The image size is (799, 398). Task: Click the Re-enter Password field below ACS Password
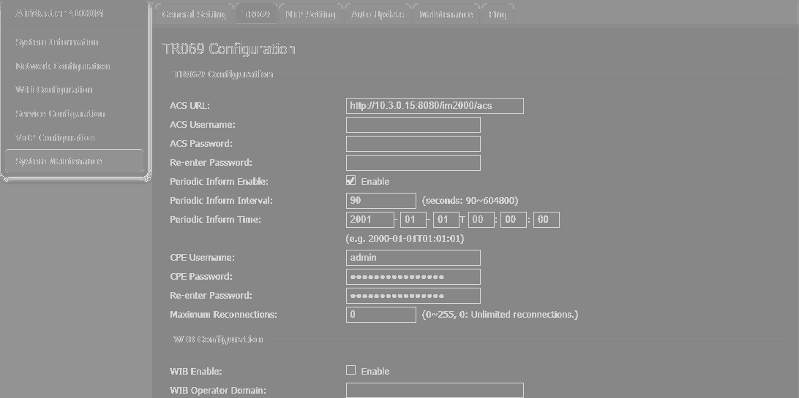point(413,163)
